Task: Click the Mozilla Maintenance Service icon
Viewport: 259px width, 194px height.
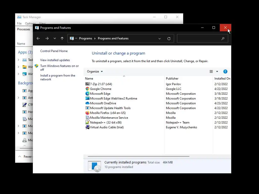Action: click(x=87, y=118)
